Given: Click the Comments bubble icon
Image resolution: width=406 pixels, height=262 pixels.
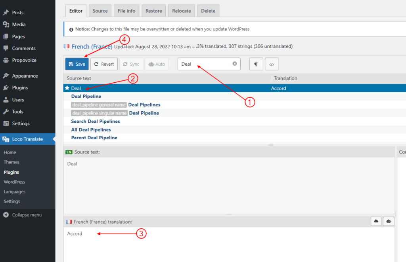Looking at the screenshot, I should [x=6, y=48].
